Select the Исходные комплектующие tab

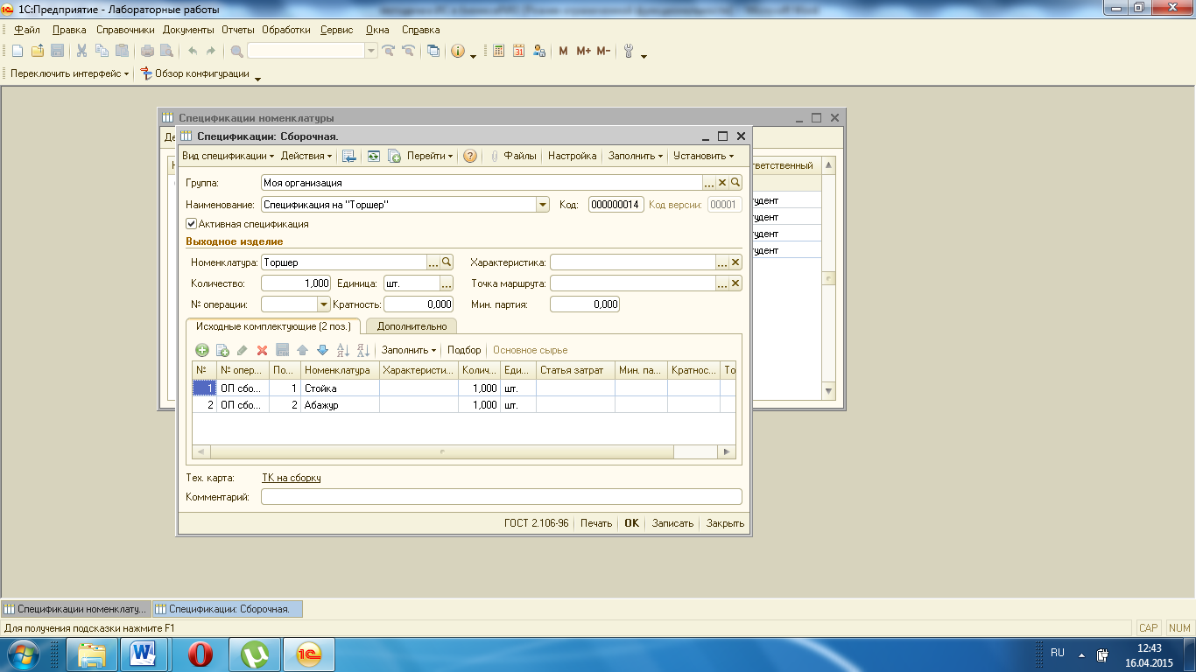[273, 326]
